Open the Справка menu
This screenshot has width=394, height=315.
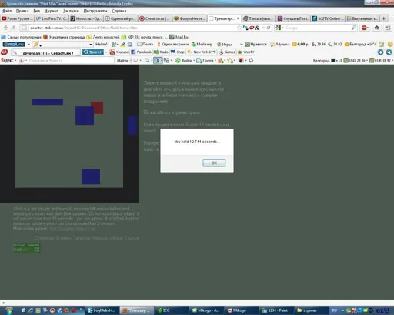point(119,11)
